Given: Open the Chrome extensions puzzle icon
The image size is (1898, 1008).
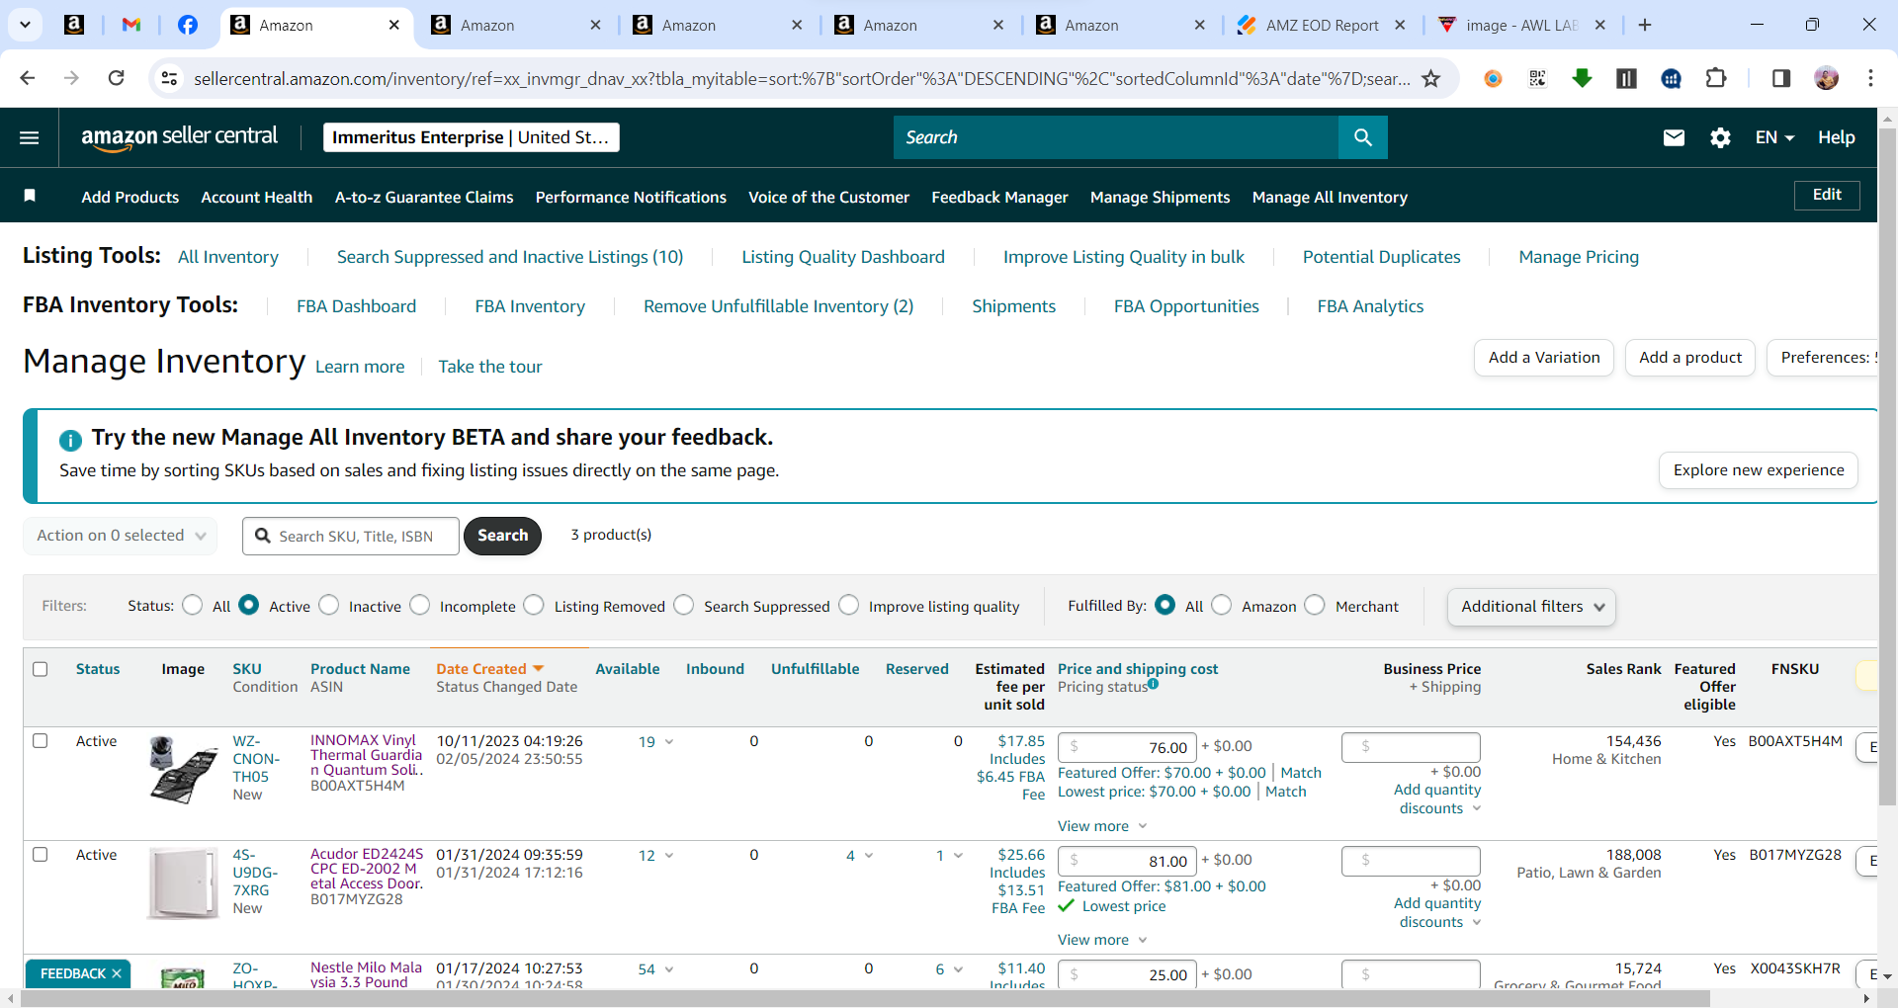Looking at the screenshot, I should [x=1716, y=78].
